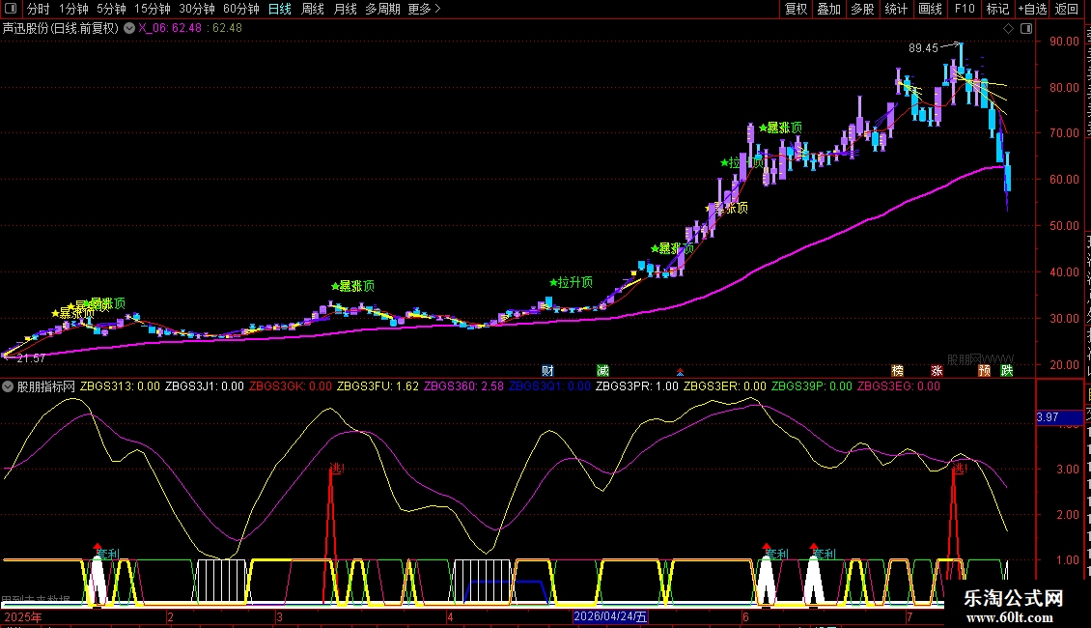Add stock via +自选 button
1091x628 pixels.
[1032, 9]
